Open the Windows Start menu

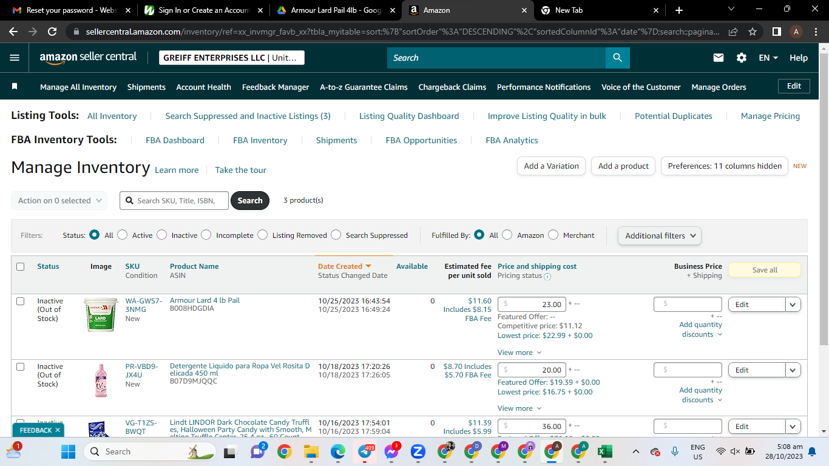point(68,451)
